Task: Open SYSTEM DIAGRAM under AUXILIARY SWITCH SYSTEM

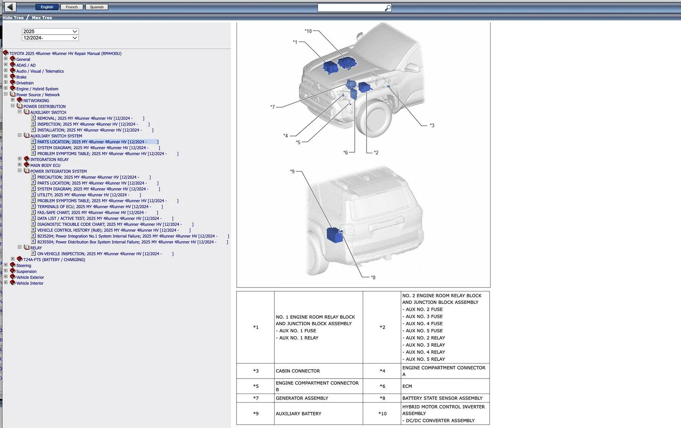Action: [x=99, y=148]
